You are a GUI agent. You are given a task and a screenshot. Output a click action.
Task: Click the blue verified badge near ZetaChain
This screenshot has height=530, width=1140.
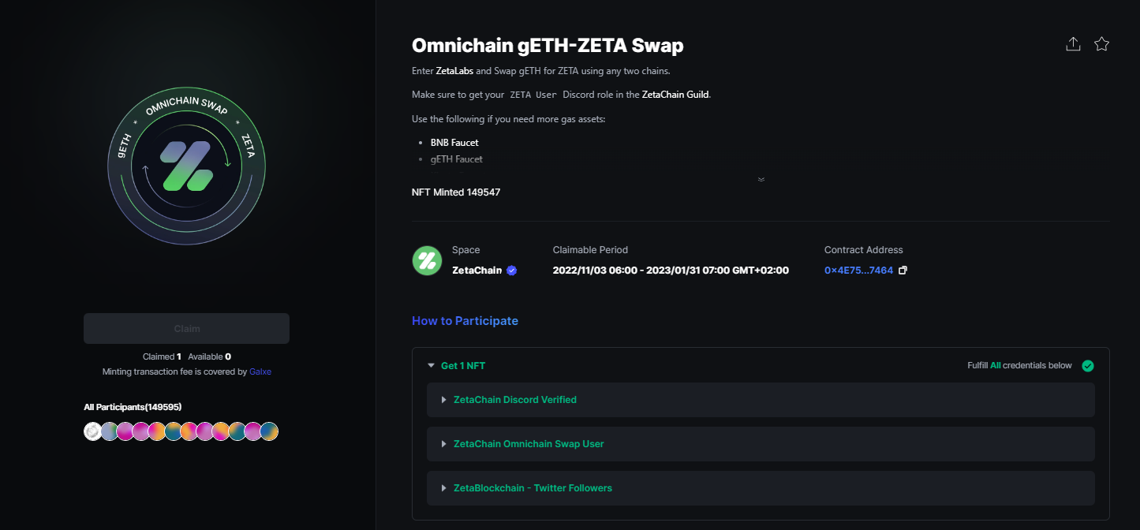511,271
